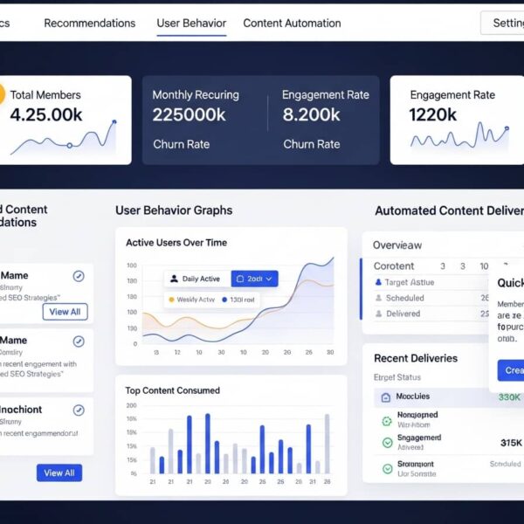
Task: Select the Daily Active option
Action: [x=197, y=279]
